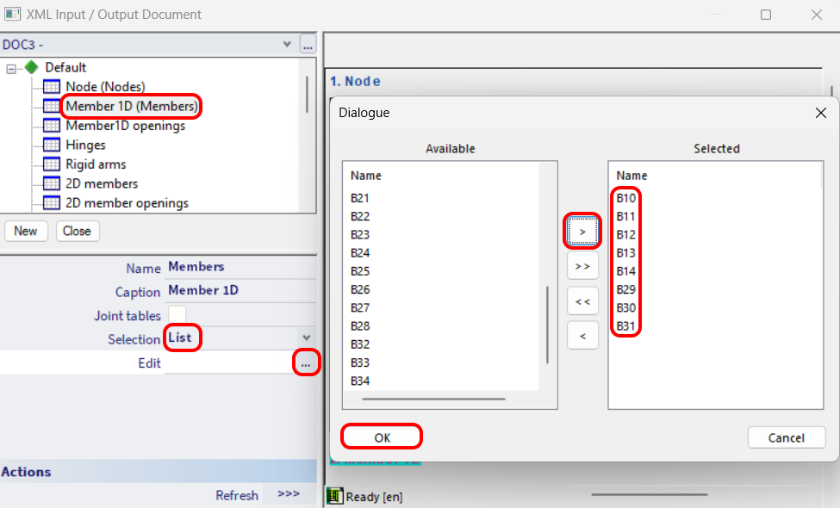Select B29 in Selected list
The width and height of the screenshot is (840, 508).
625,289
